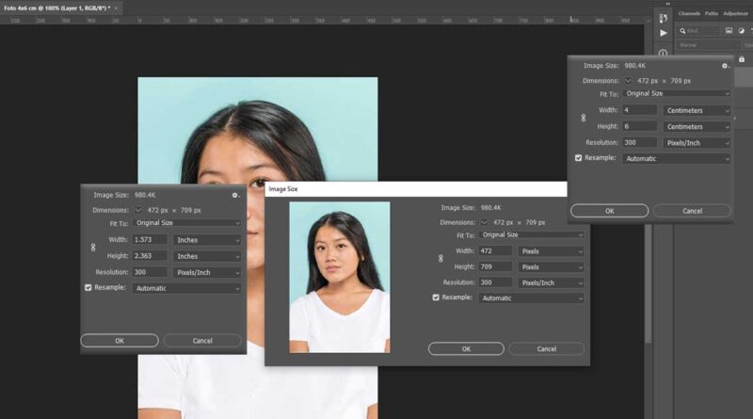Toggle the constrain proportions link in the Inches dialog

(92, 248)
